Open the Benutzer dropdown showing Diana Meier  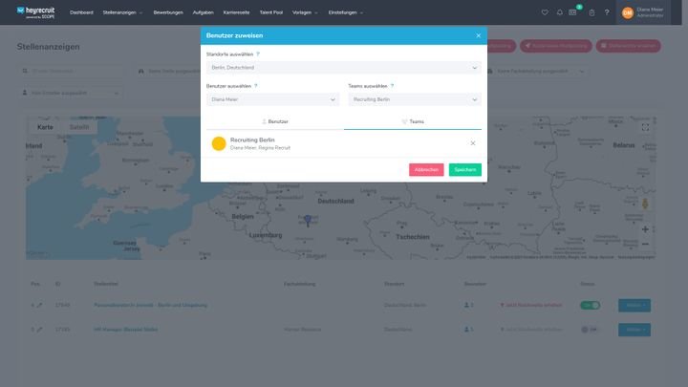point(272,99)
